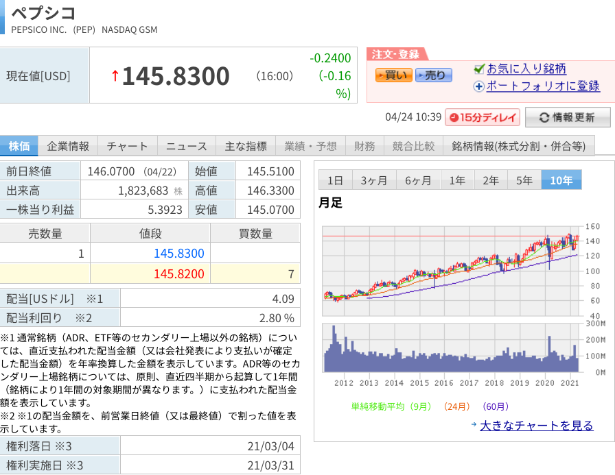Click the 値段 column header
Image resolution: width=615 pixels, height=475 pixels.
click(x=150, y=234)
